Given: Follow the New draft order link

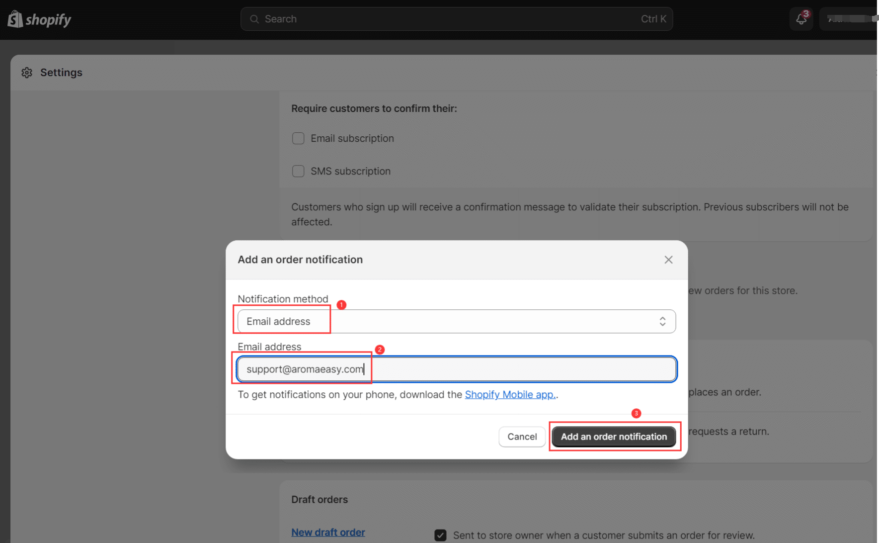Looking at the screenshot, I should tap(328, 532).
